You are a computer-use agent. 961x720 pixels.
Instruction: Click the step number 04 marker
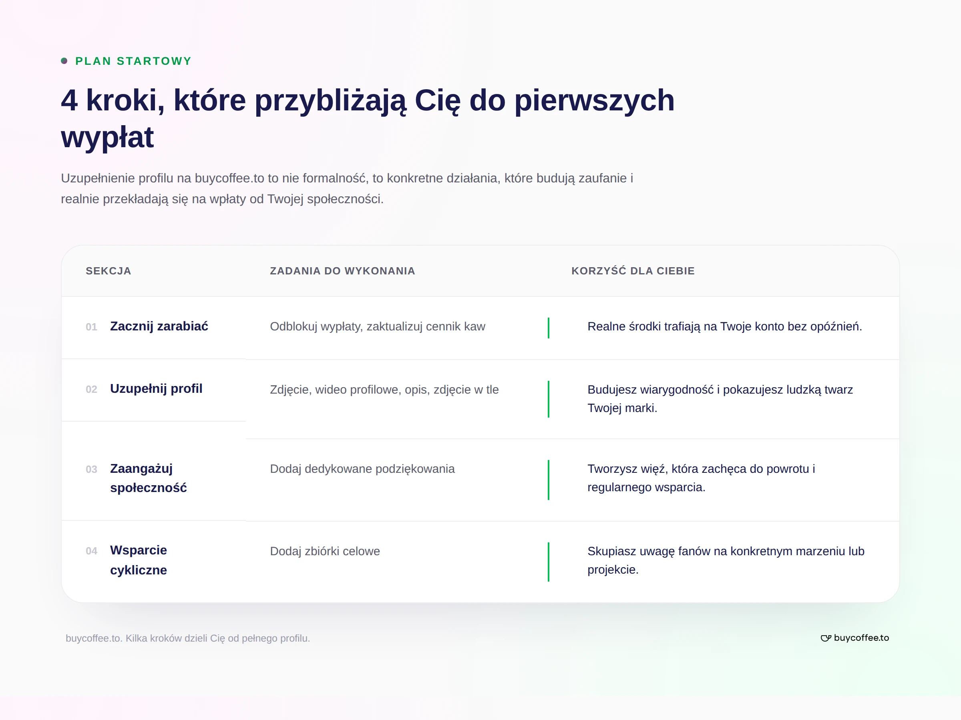[x=91, y=551]
